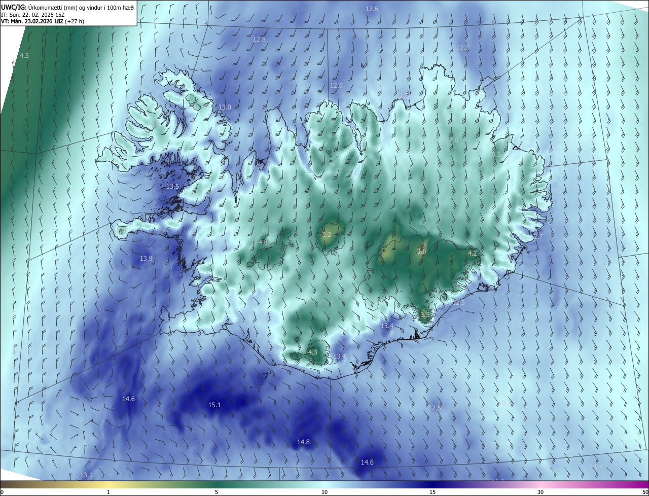
Task: Click the 13.1 value label at the bottom-left corner
Action: click(86, 475)
